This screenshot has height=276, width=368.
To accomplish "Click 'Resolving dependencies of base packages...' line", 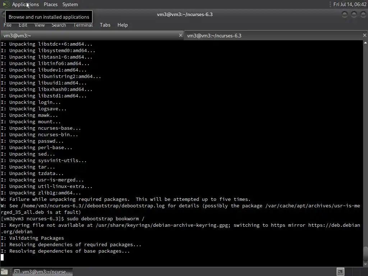I will [65, 251].
